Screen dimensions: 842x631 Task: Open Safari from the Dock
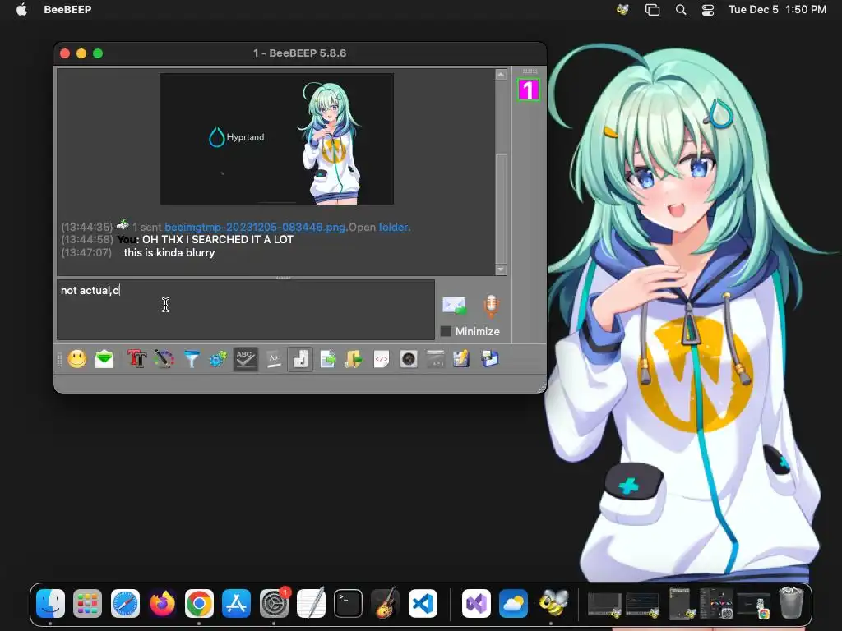125,604
